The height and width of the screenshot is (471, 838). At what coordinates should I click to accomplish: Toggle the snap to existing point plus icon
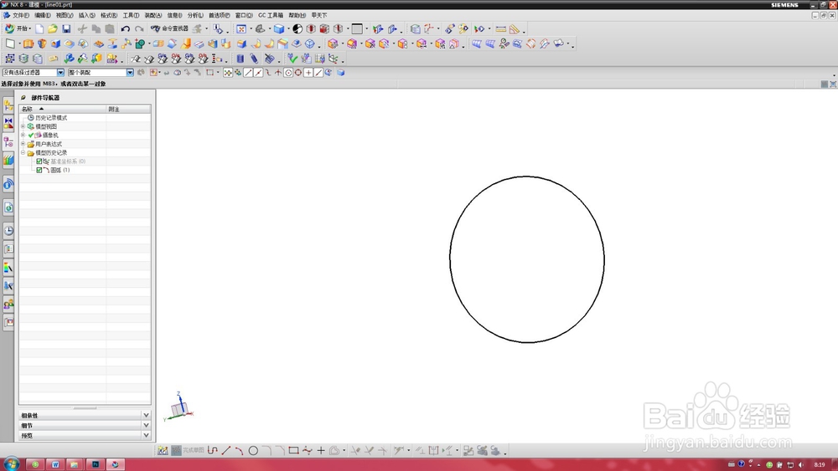pos(308,73)
